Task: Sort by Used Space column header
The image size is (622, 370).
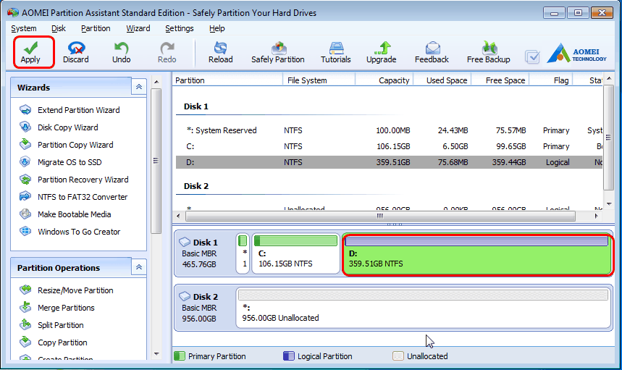Action: (x=442, y=80)
